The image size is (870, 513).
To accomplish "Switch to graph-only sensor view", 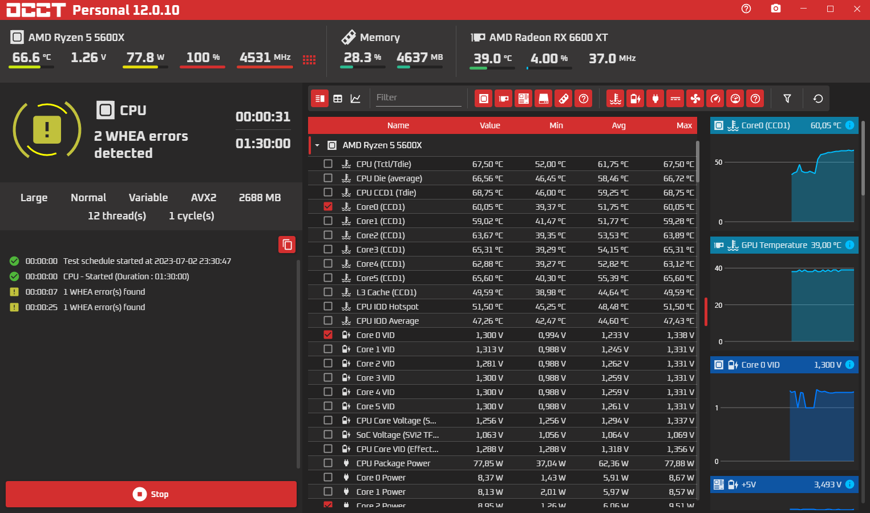I will pyautogui.click(x=355, y=99).
